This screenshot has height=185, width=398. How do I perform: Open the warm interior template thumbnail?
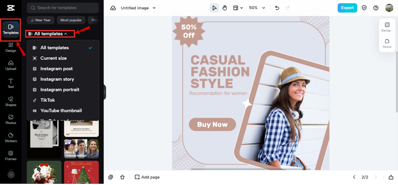[81, 129]
